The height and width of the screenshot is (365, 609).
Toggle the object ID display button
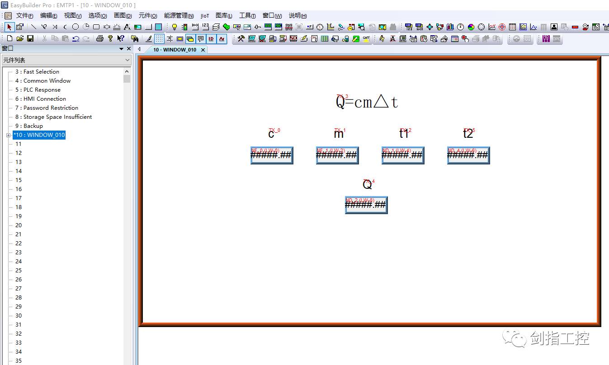pos(211,39)
